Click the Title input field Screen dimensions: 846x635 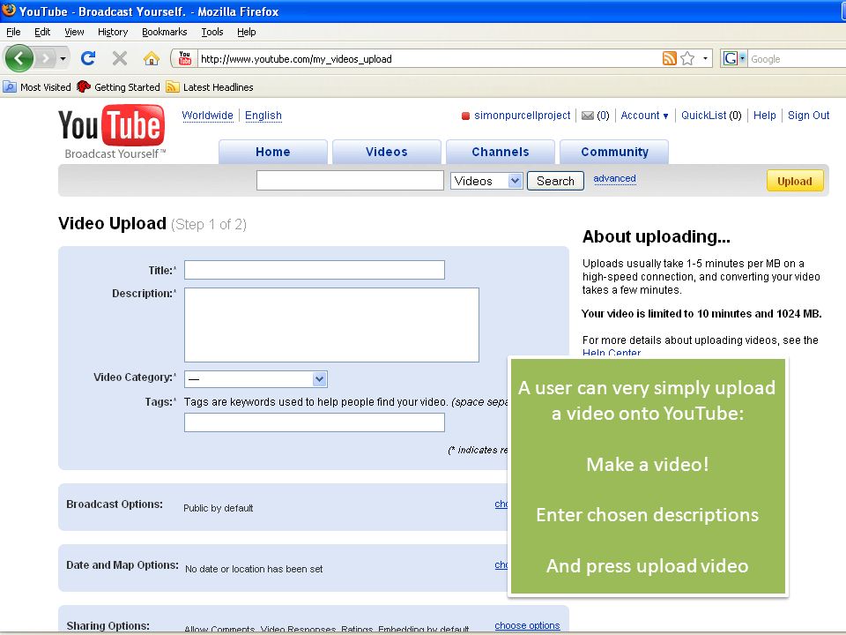pyautogui.click(x=315, y=270)
